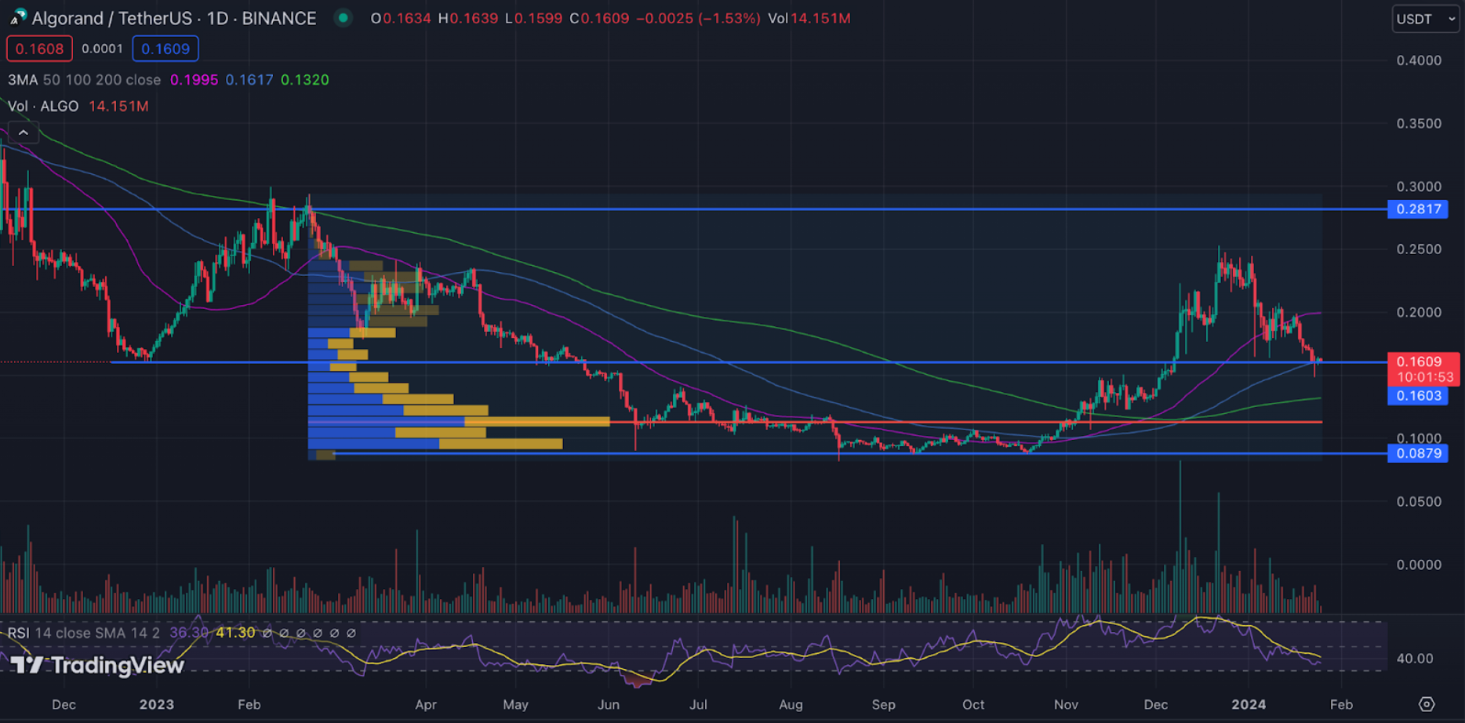Click the Aug label on time axis
This screenshot has width=1465, height=723.
[x=791, y=704]
